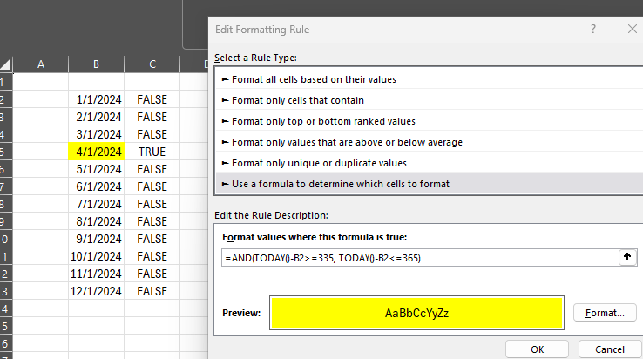Select cell with date 1/1/2024
This screenshot has height=359, width=643.
[x=97, y=99]
